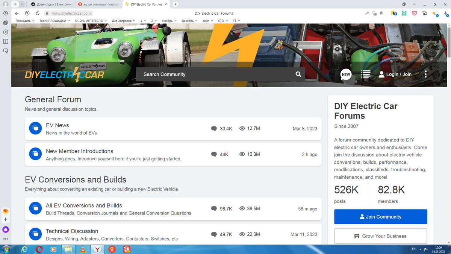Open a new browser tab with plus icon
The height and width of the screenshot is (254, 451).
(x=176, y=4)
